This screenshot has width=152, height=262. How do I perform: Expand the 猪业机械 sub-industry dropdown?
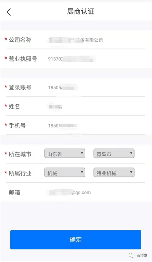(114, 173)
